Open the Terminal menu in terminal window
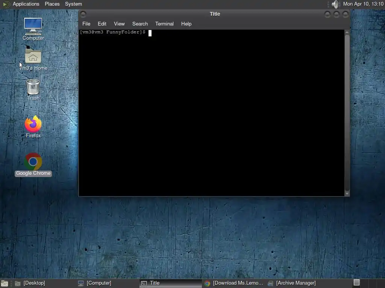 [x=164, y=24]
